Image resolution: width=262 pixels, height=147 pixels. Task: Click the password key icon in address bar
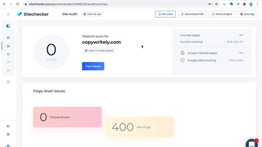(210, 4)
